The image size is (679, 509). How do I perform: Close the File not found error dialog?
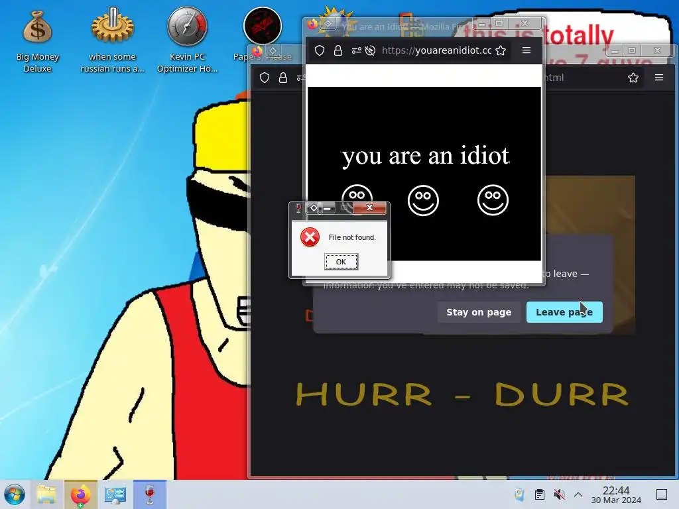coord(369,207)
